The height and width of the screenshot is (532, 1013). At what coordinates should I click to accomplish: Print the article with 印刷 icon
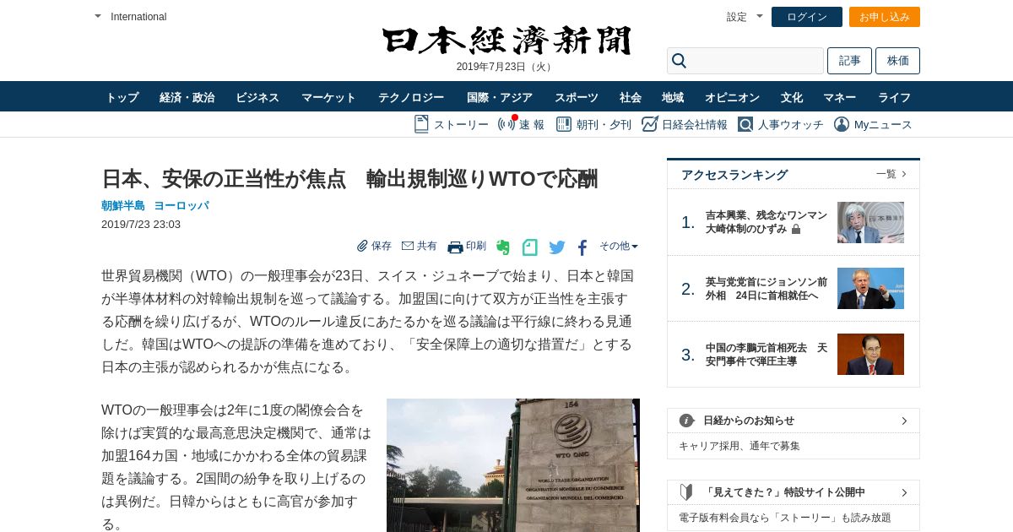[x=455, y=247]
